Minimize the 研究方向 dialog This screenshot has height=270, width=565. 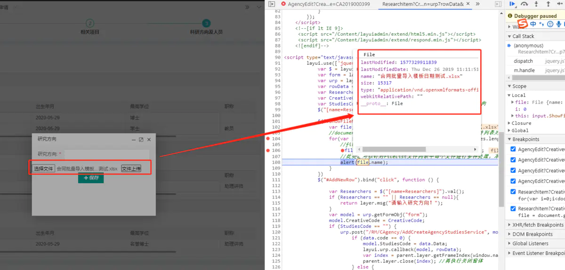click(134, 139)
